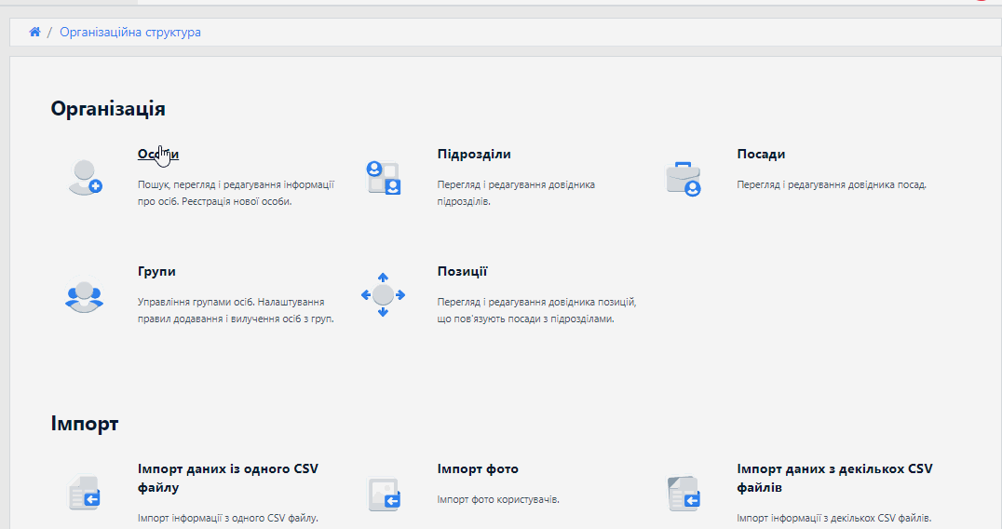This screenshot has height=529, width=1002.
Task: Click the Посади briefcase icon
Action: pyautogui.click(x=683, y=177)
